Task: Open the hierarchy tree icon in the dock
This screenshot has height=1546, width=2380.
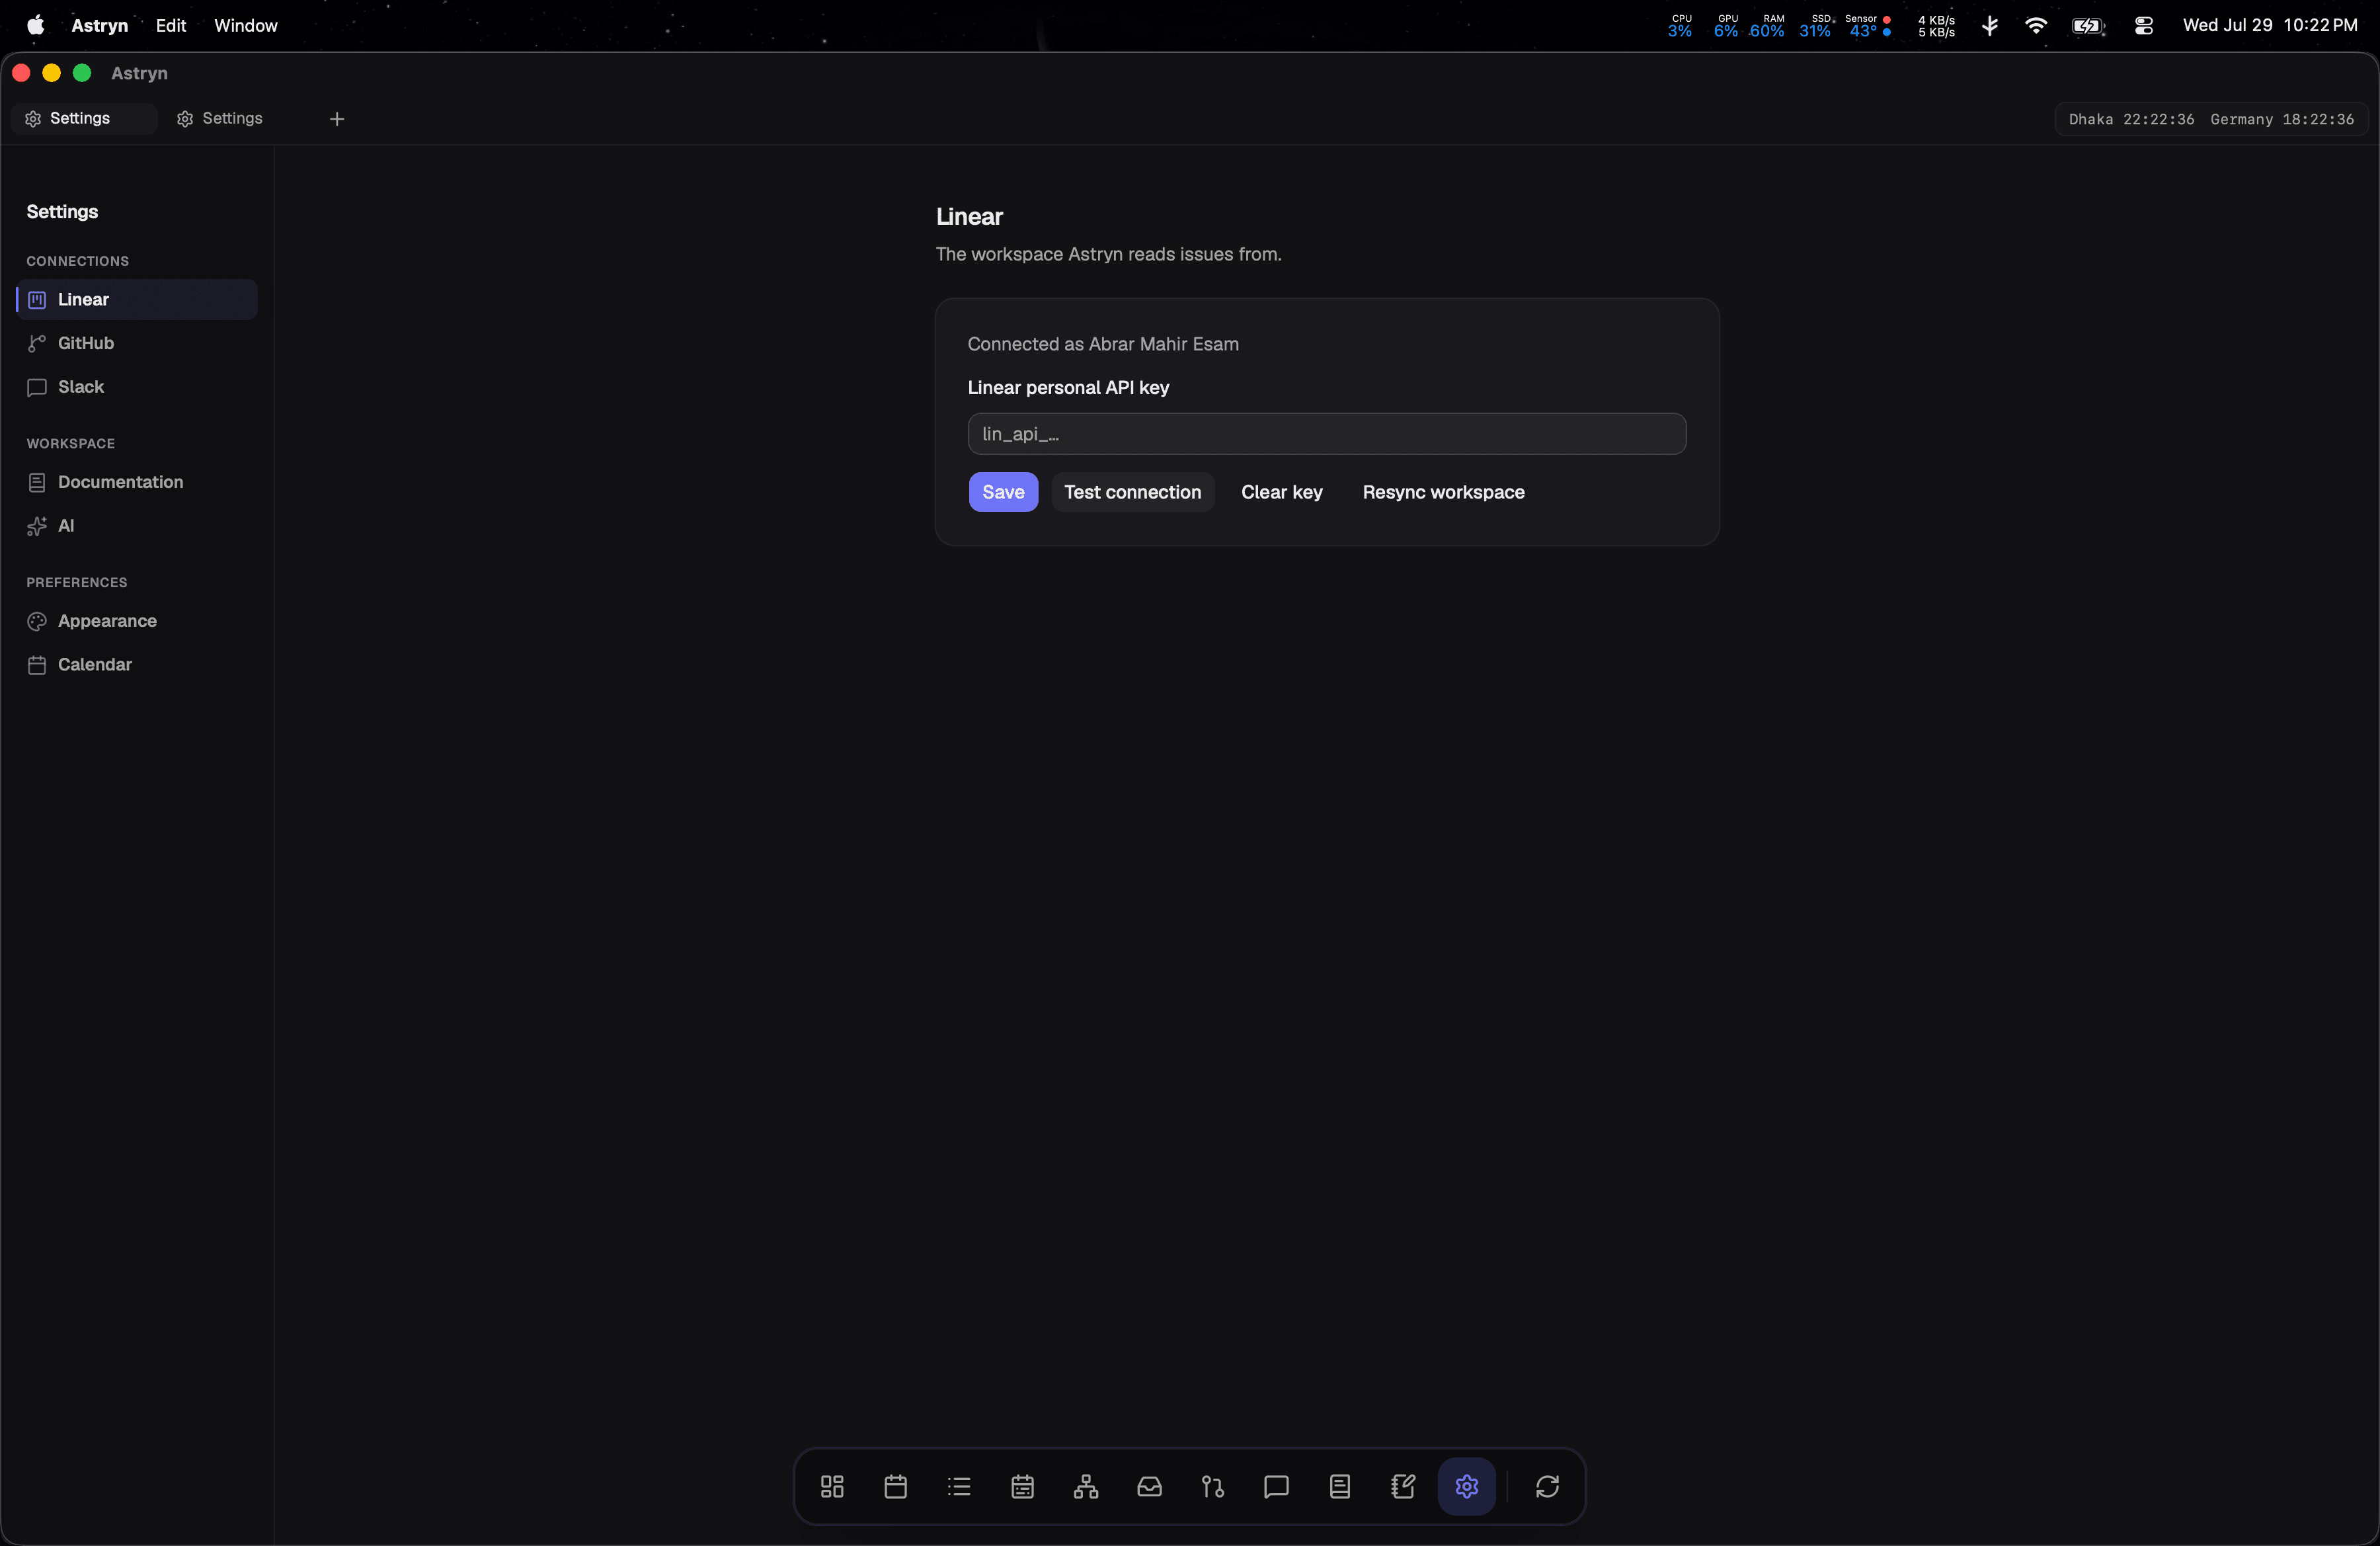Action: pyautogui.click(x=1086, y=1486)
